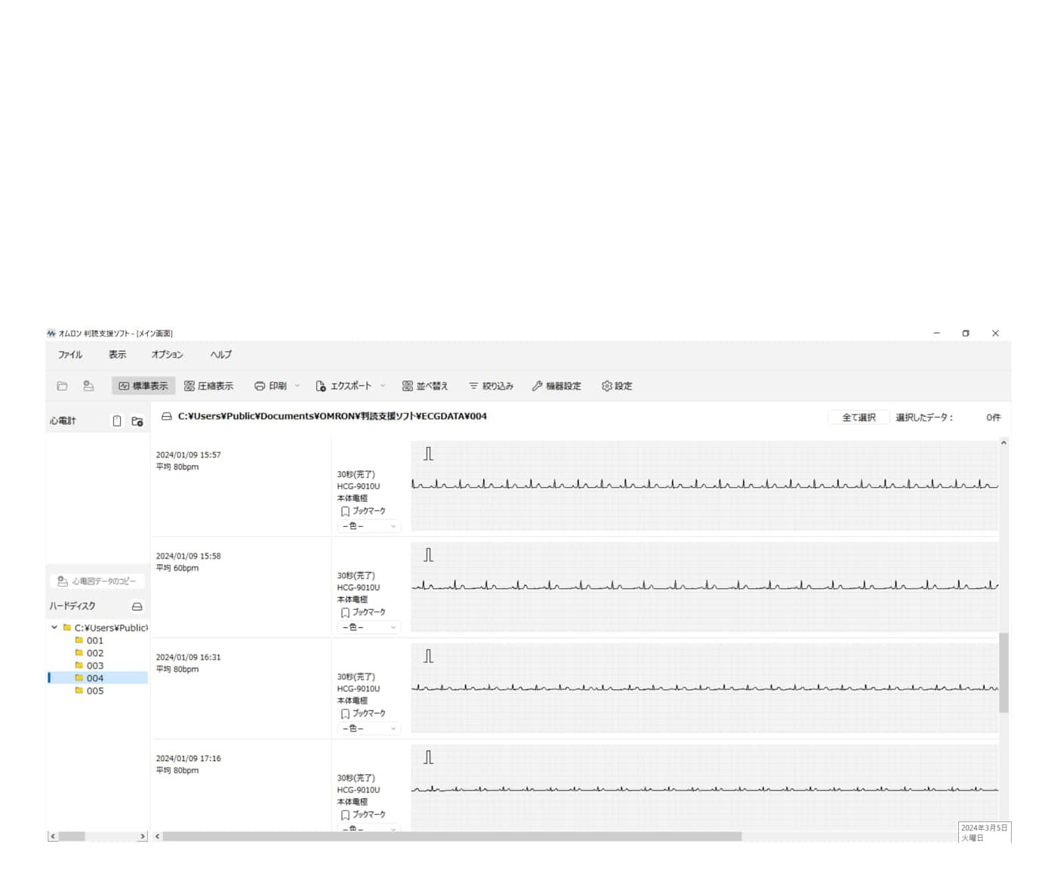Open the 印刷 dropdown arrow
Screen dimensions: 1057x875
[x=297, y=386]
